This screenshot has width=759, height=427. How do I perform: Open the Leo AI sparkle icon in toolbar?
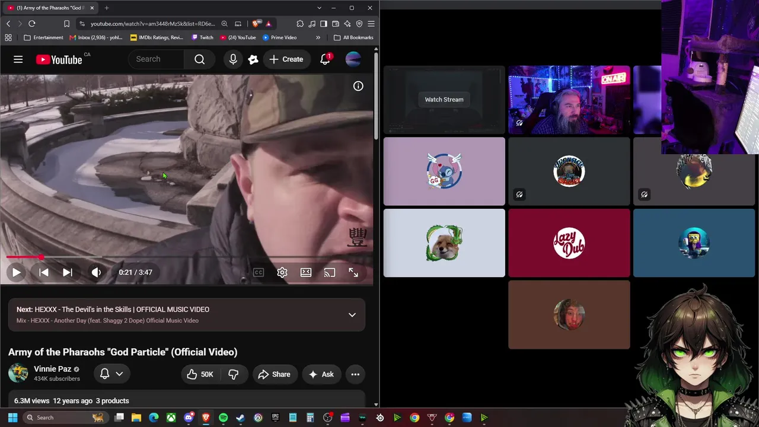pyautogui.click(x=347, y=24)
